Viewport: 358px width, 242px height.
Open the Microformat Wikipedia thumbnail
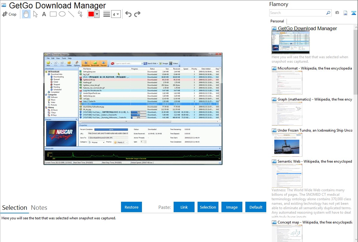click(287, 83)
